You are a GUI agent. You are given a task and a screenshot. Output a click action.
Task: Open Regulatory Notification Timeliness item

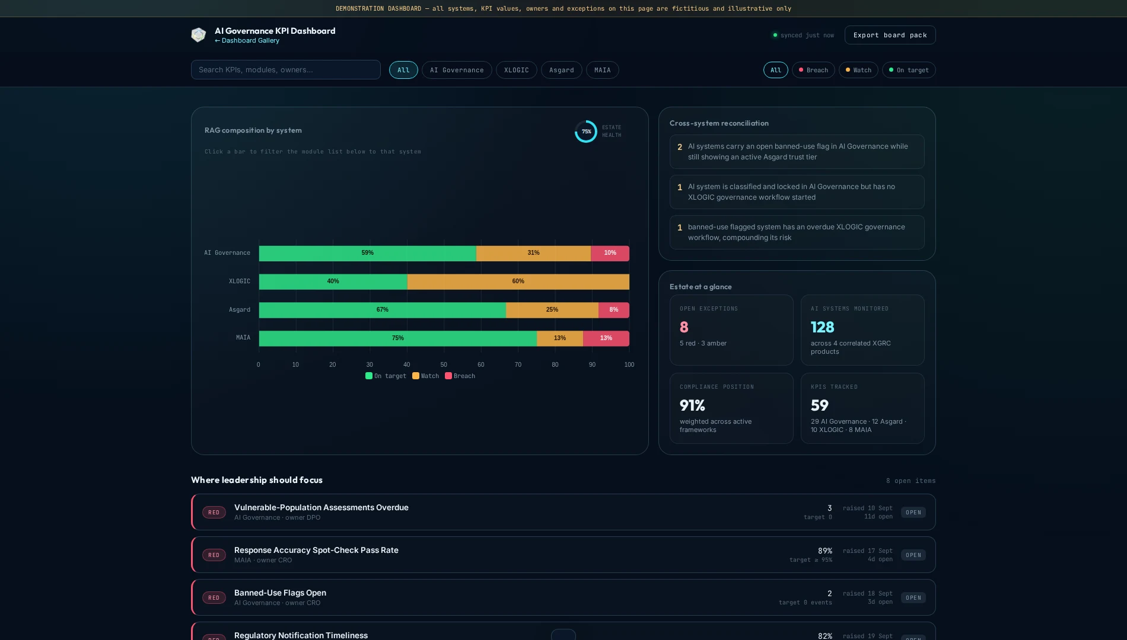[563, 632]
